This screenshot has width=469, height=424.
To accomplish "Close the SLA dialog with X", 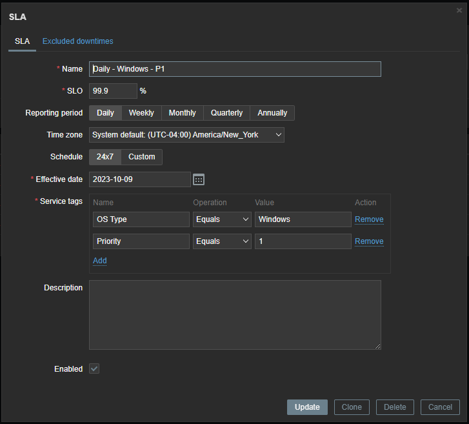I will [459, 10].
